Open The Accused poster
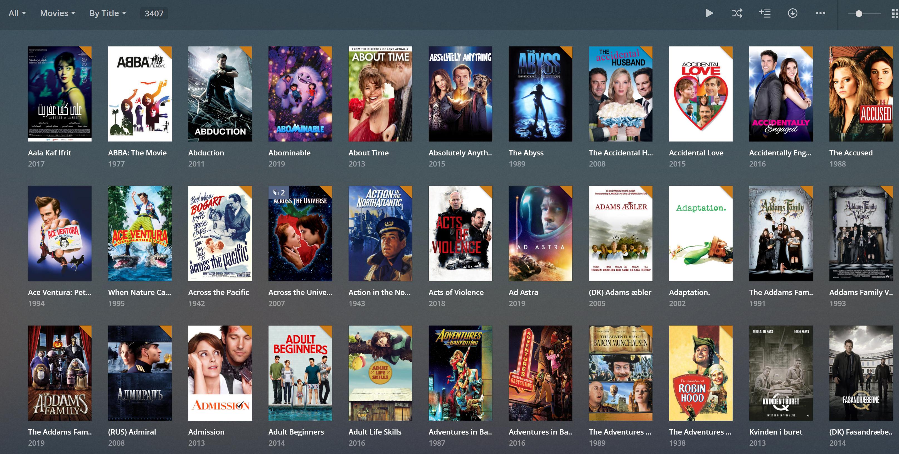Viewport: 899px width, 454px height. [x=861, y=94]
